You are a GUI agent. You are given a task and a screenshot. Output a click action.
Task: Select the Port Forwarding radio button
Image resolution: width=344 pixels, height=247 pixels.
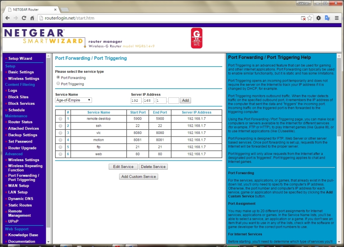tap(58, 77)
